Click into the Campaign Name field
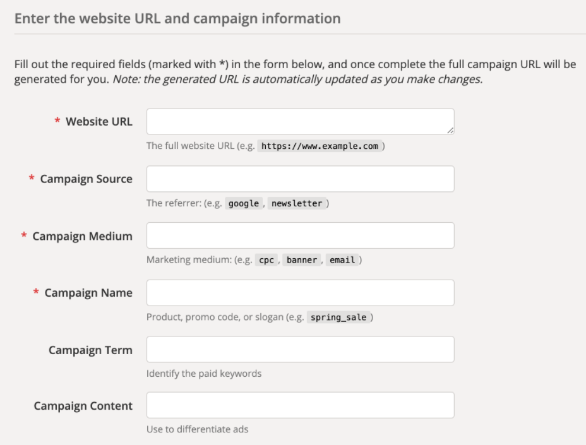The image size is (586, 445). 300,293
